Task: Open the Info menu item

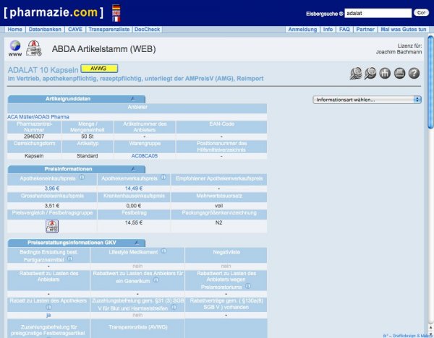Action: (x=328, y=30)
